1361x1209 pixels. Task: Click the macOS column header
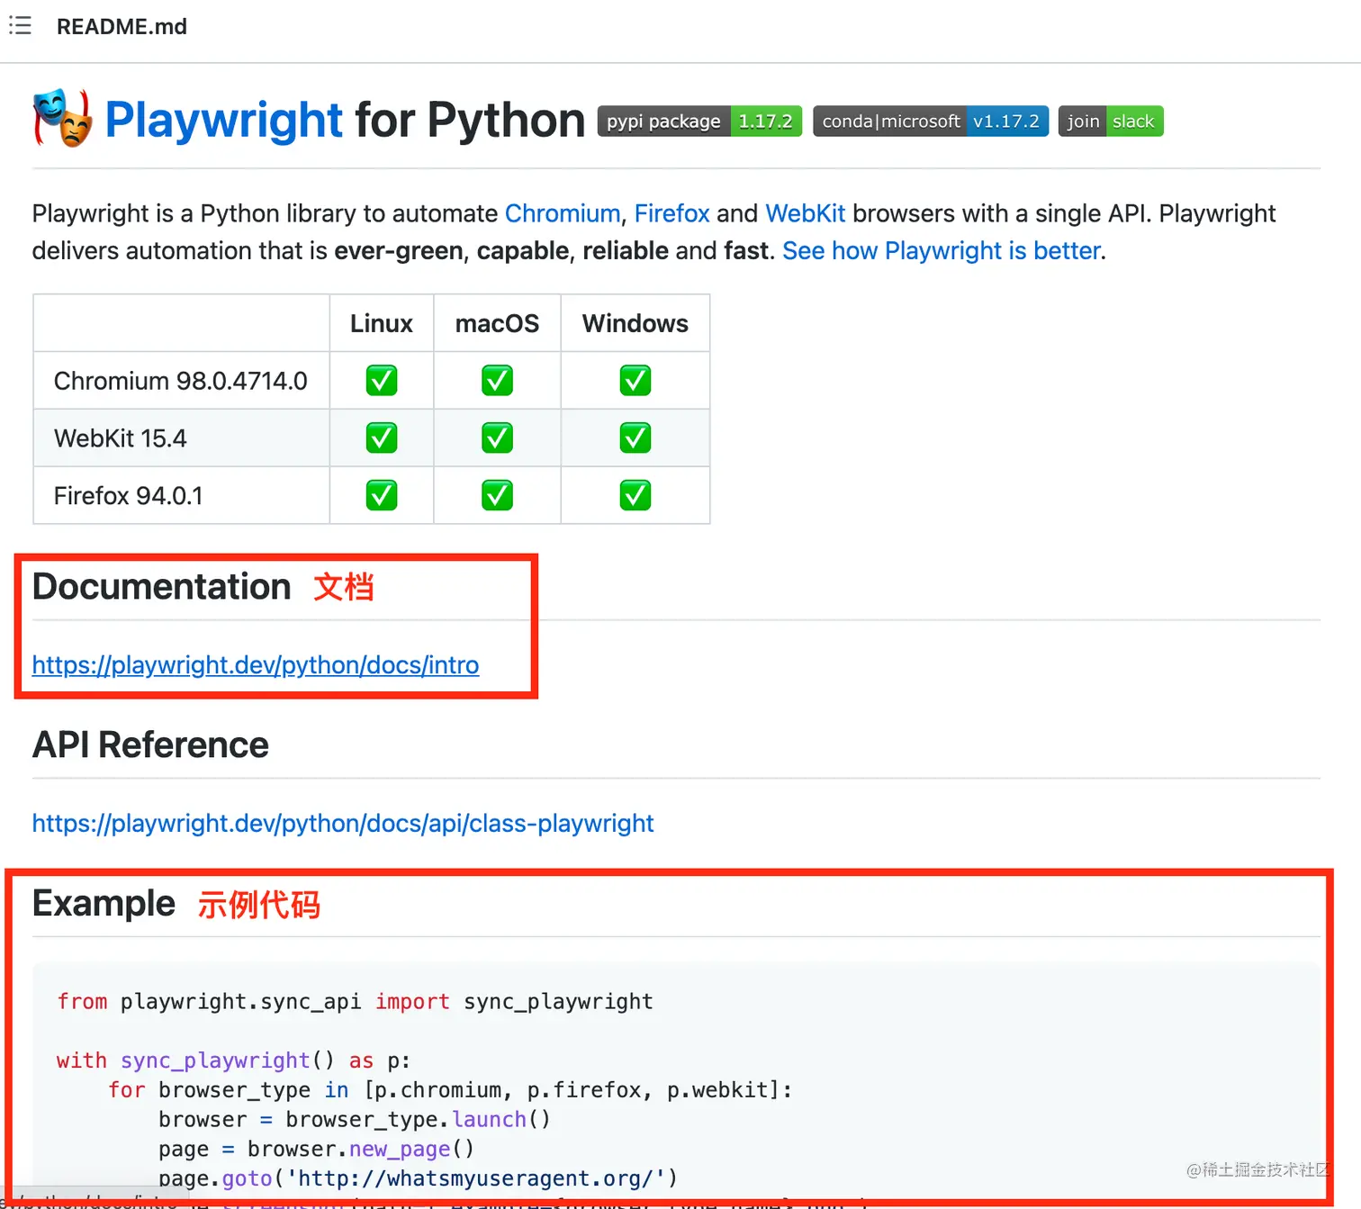tap(497, 323)
